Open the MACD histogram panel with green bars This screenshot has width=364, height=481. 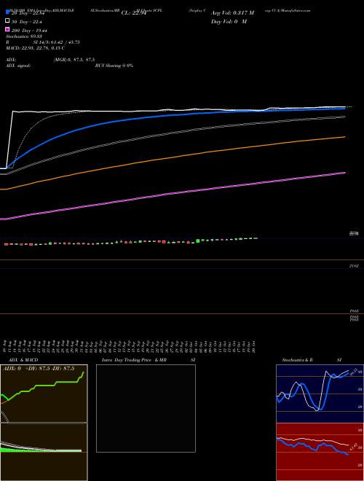44,452
